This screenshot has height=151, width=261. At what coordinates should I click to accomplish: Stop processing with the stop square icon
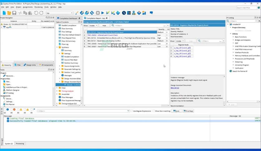98,13
